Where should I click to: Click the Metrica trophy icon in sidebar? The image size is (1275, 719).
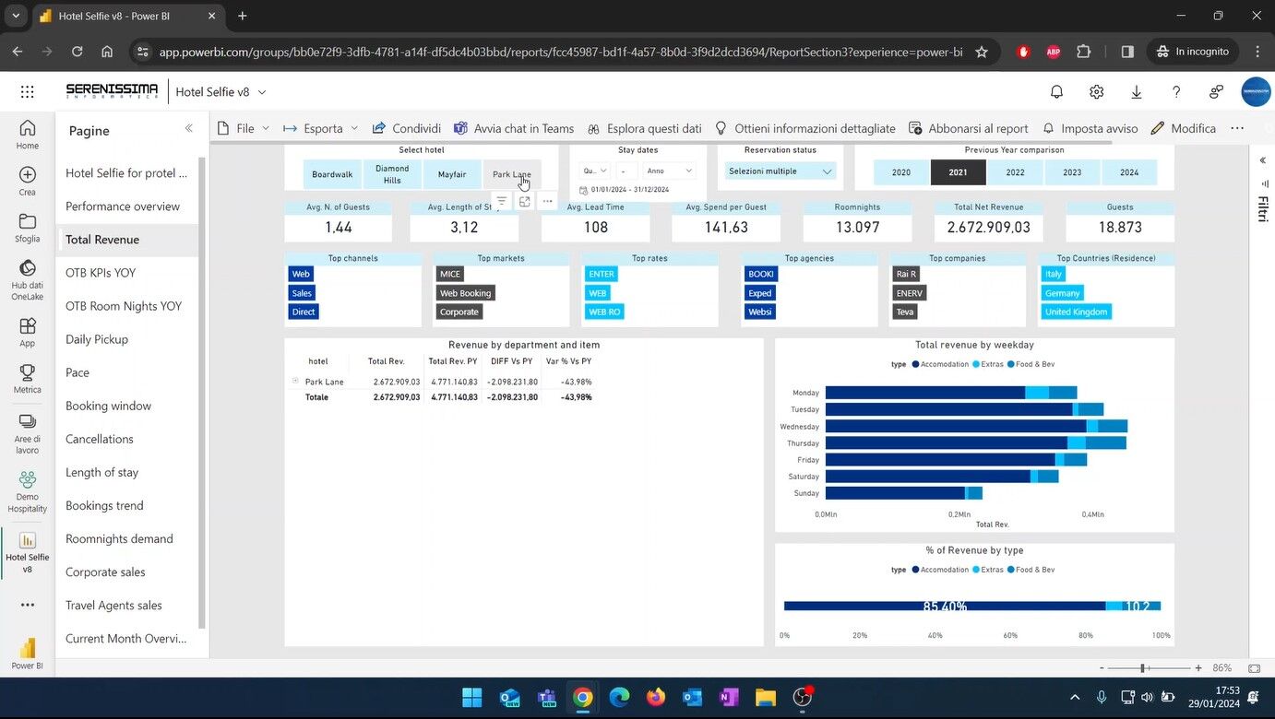tap(27, 372)
